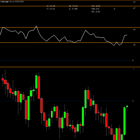Click the 'OC: 0.63' reading
The width and height of the screenshot is (140, 140).
96,6
